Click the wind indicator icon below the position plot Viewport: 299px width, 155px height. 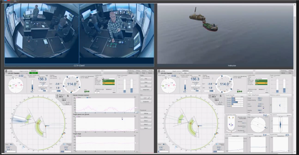pos(12,145)
